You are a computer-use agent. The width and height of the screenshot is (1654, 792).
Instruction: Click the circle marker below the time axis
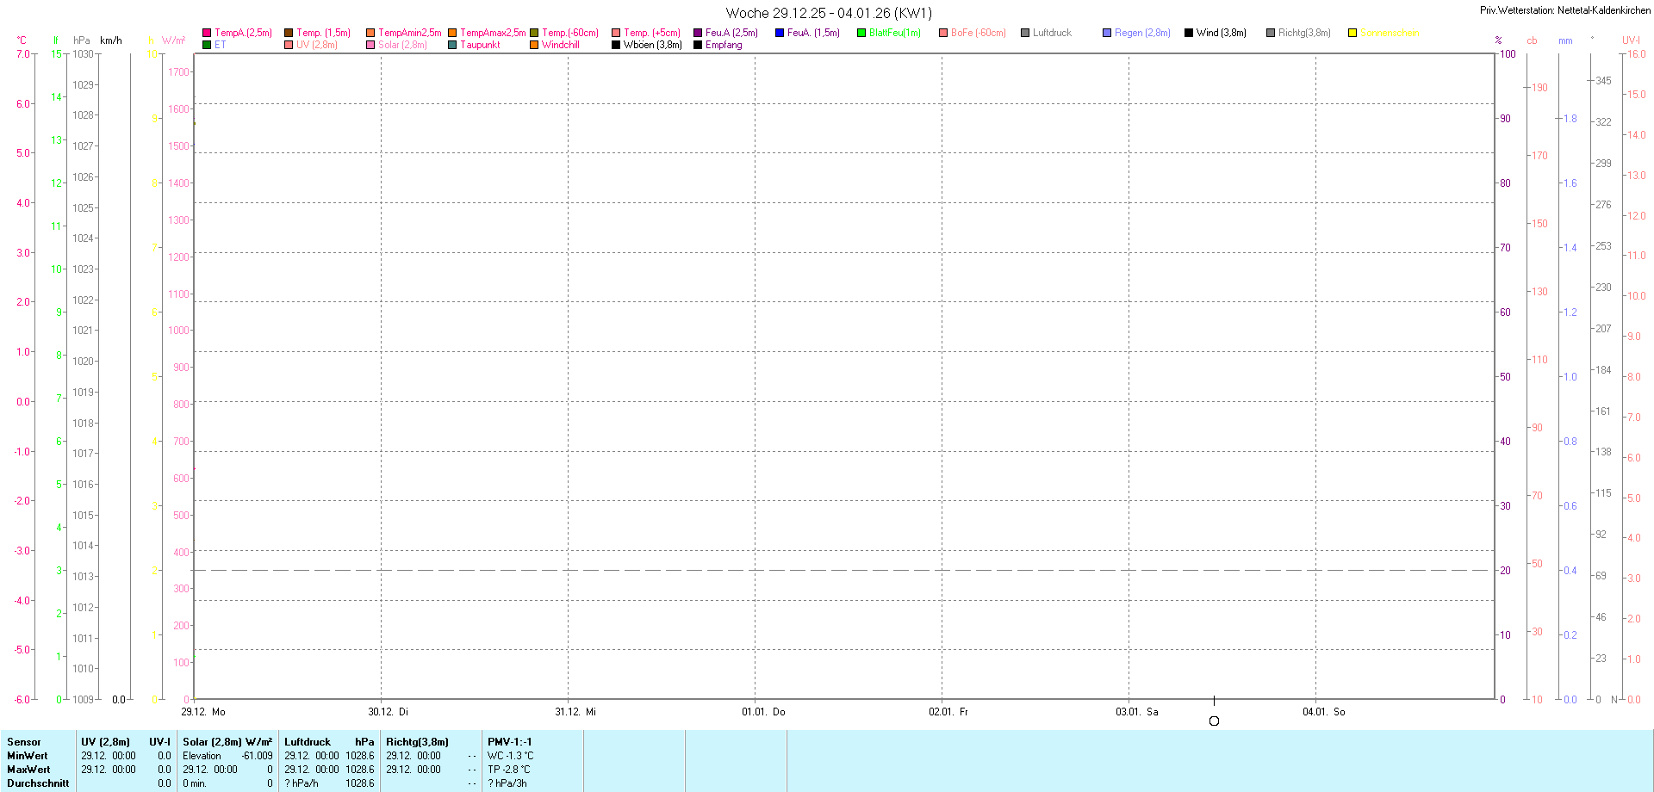tap(1214, 721)
